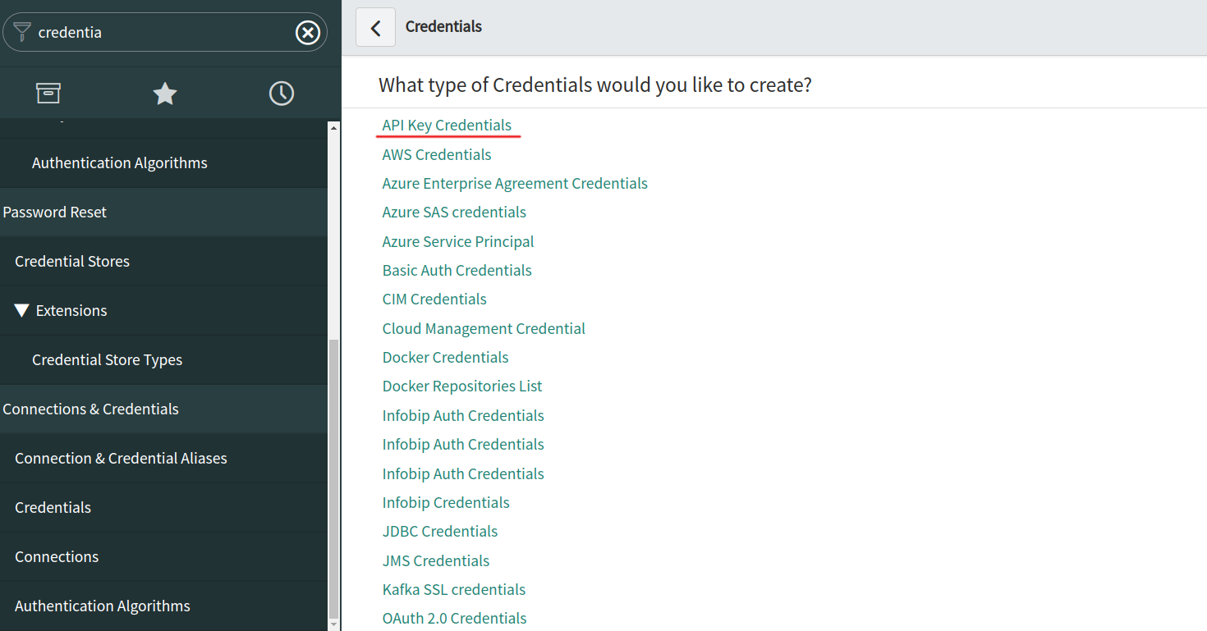Open the favorites star tab
1207x631 pixels.
(165, 94)
